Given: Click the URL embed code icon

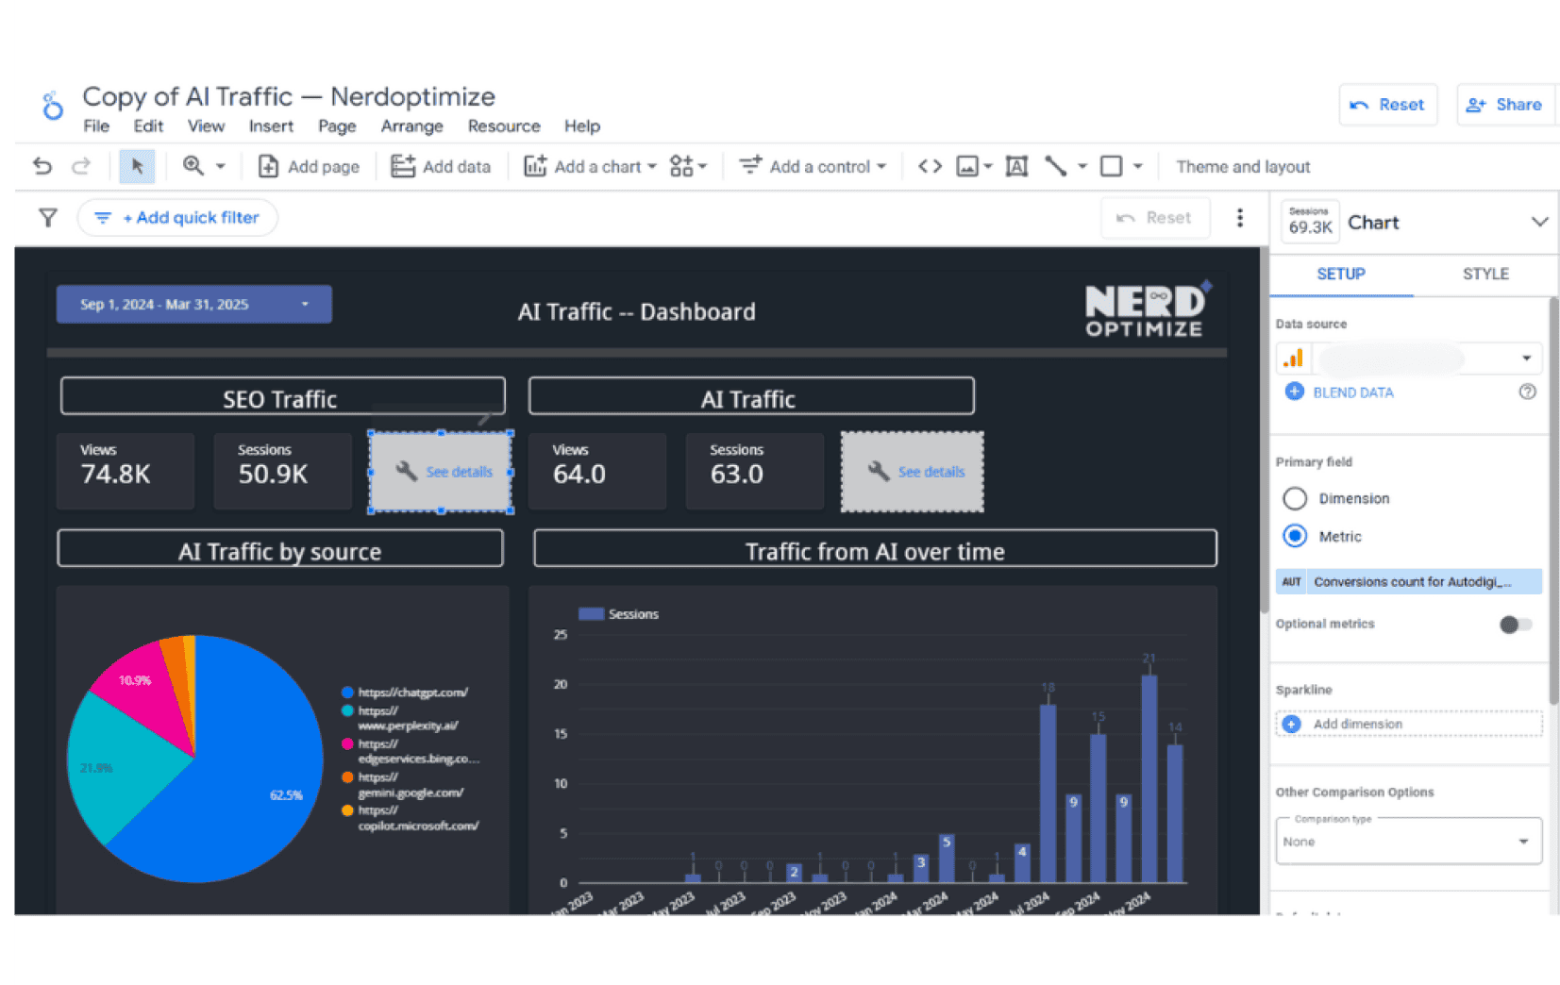Looking at the screenshot, I should 930,166.
